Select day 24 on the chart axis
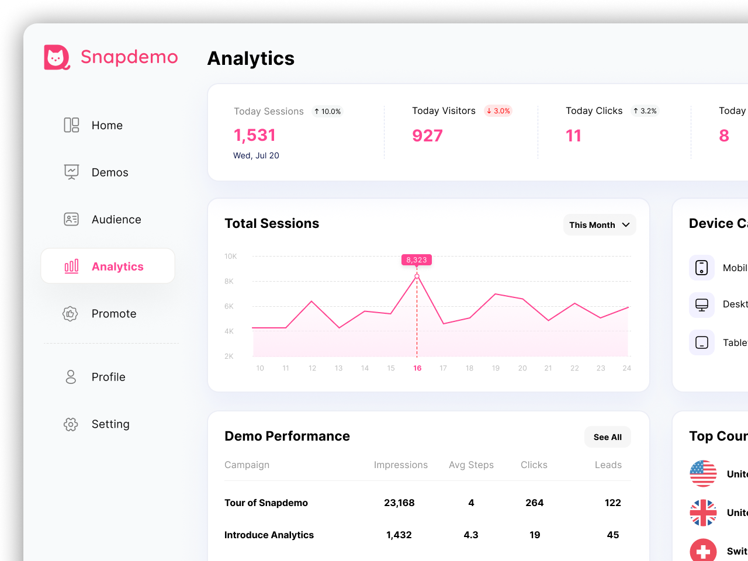Viewport: 748px width, 561px height. click(627, 368)
